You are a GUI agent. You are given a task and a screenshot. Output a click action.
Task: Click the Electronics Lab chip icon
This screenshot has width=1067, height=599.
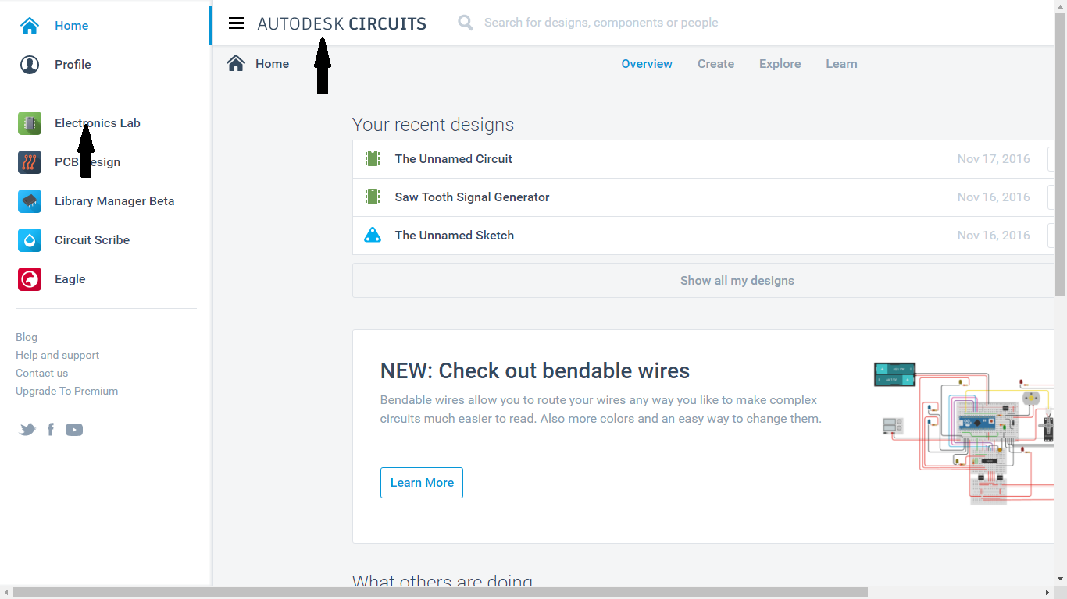(30, 123)
